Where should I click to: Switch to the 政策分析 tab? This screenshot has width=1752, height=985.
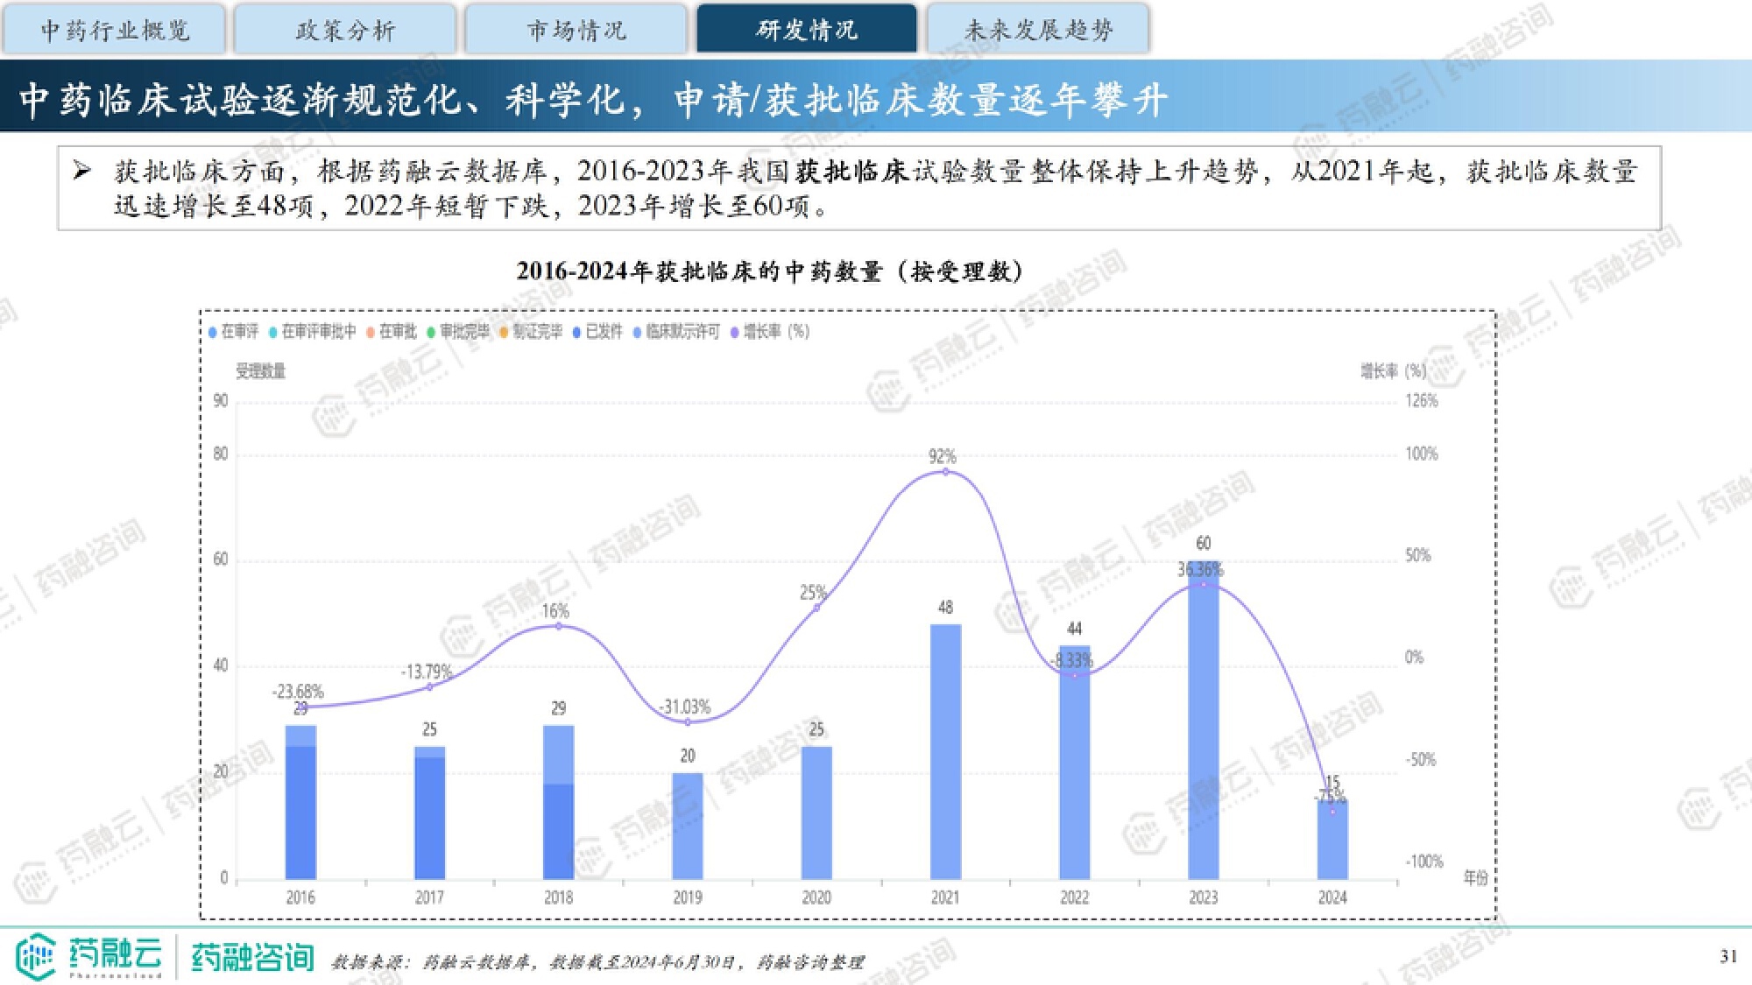tap(345, 30)
